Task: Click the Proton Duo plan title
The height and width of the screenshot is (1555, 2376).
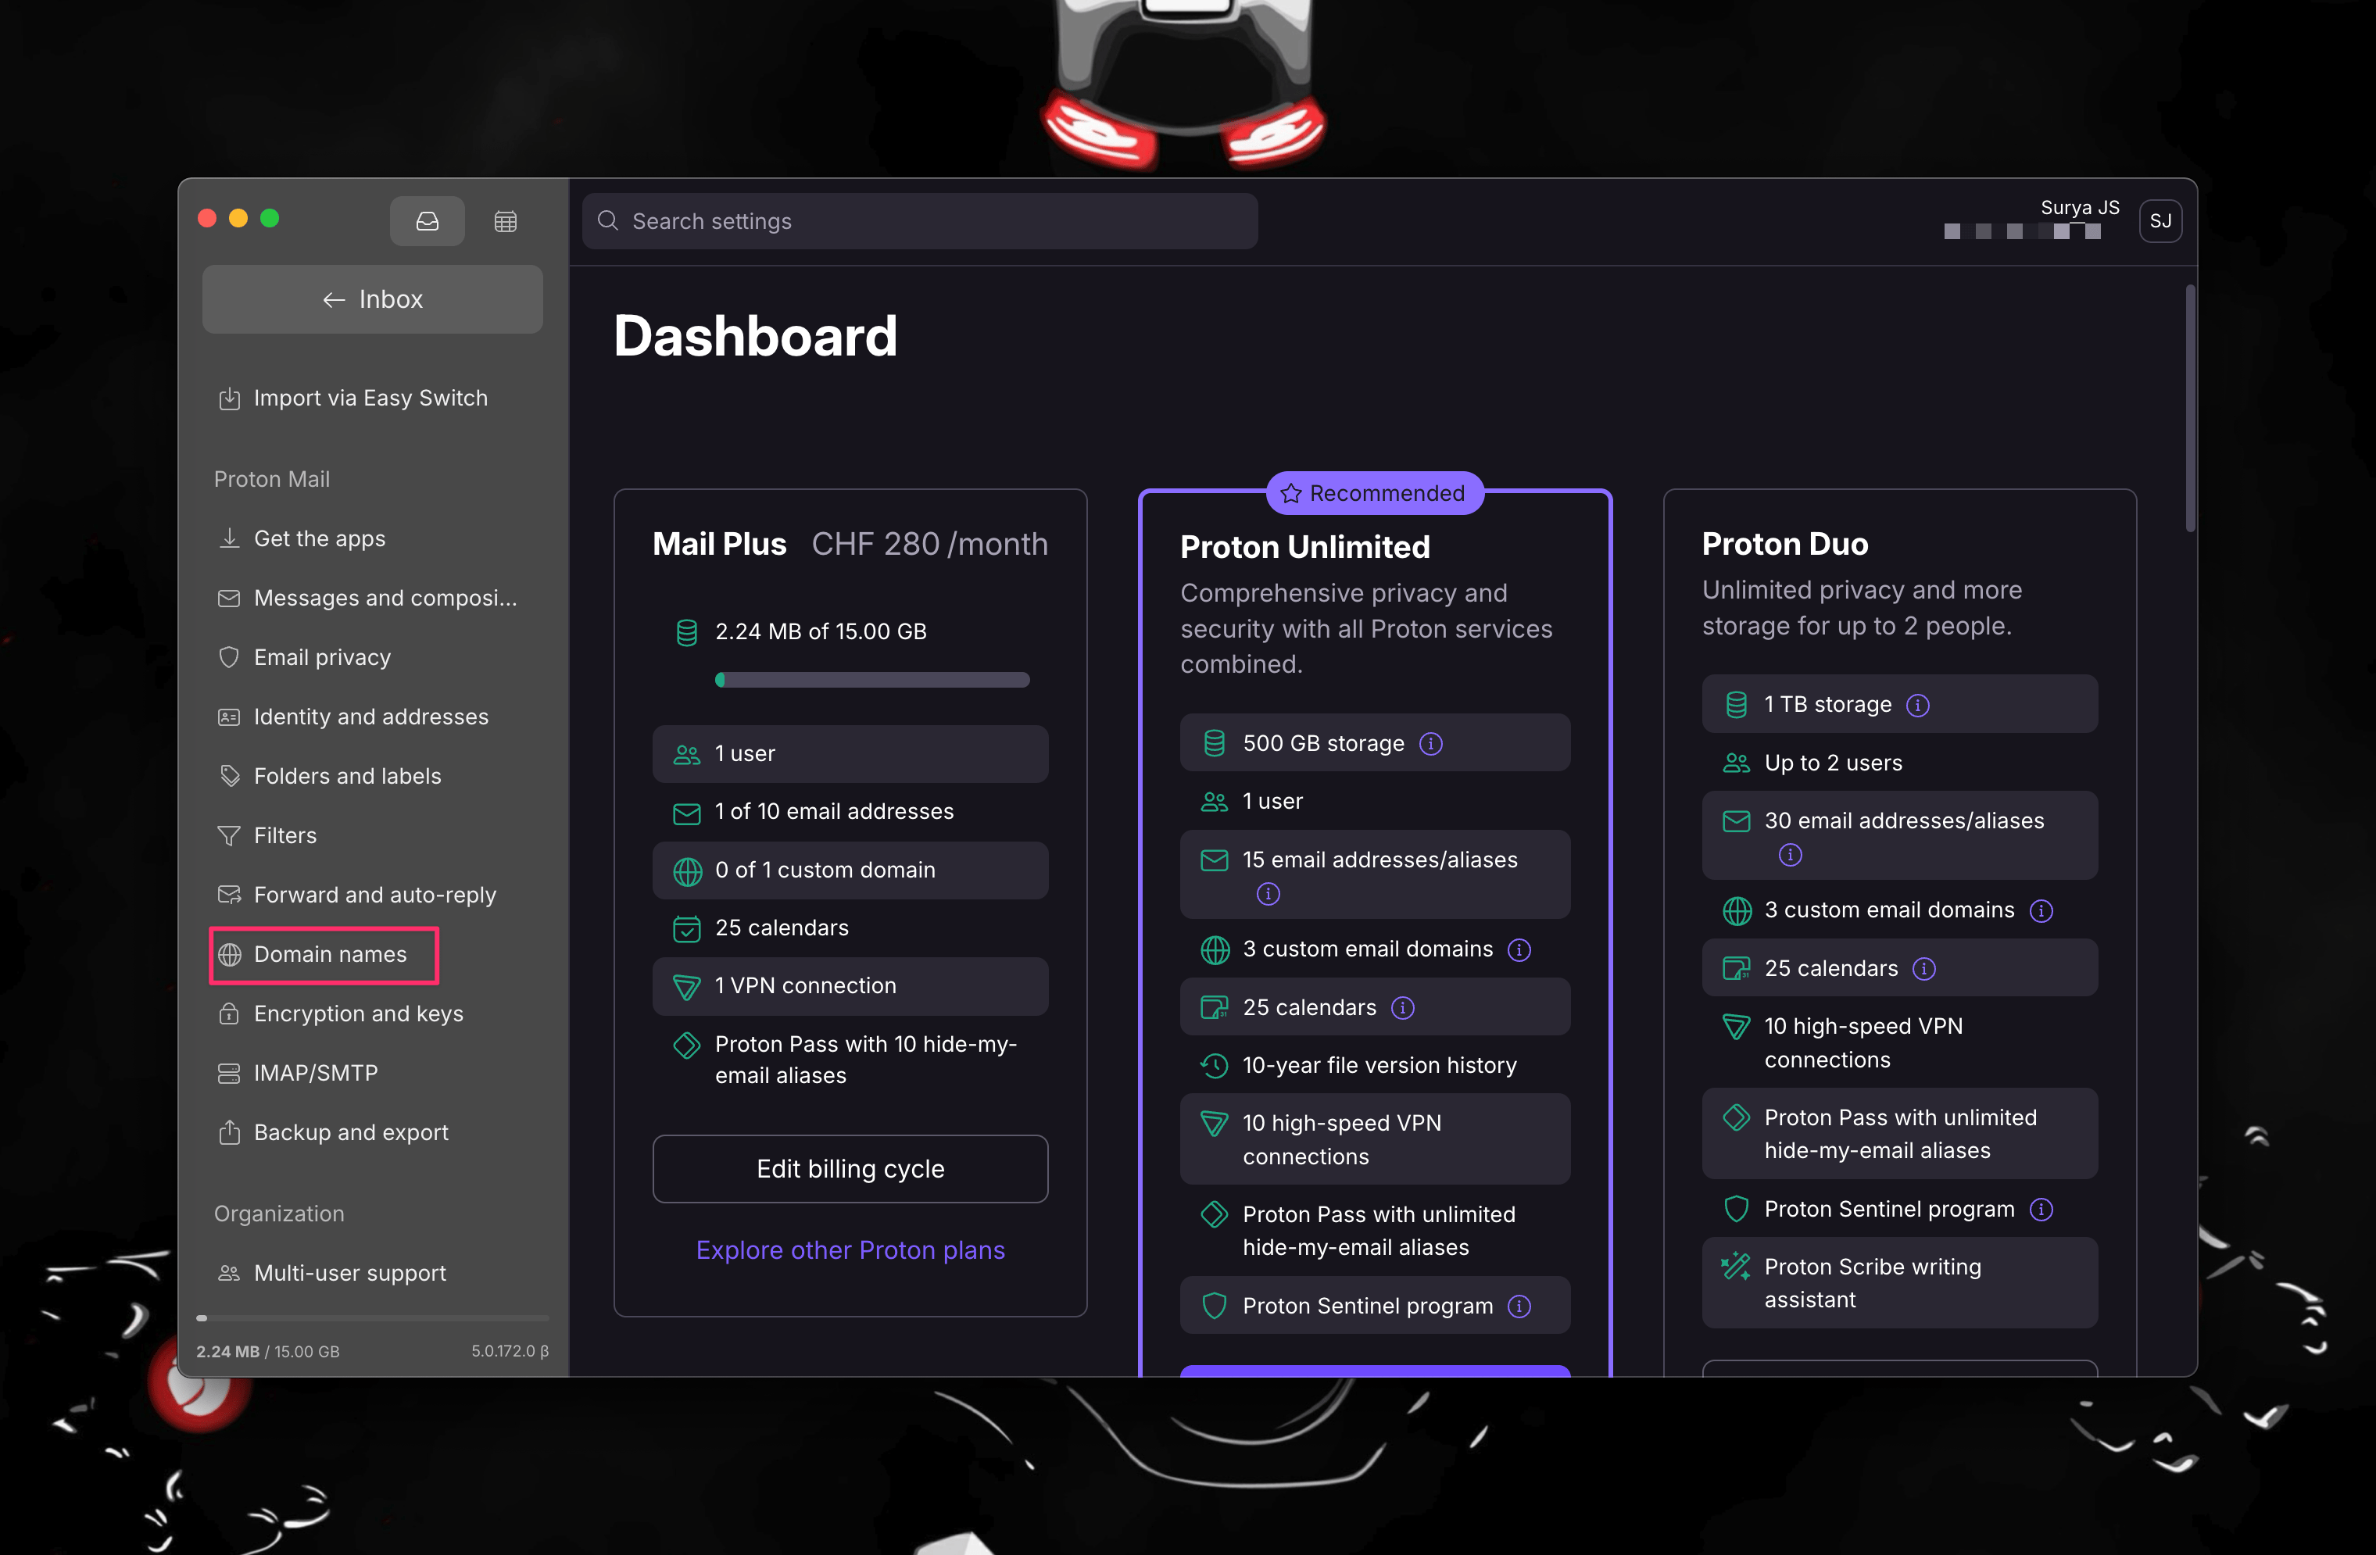Action: point(1785,544)
